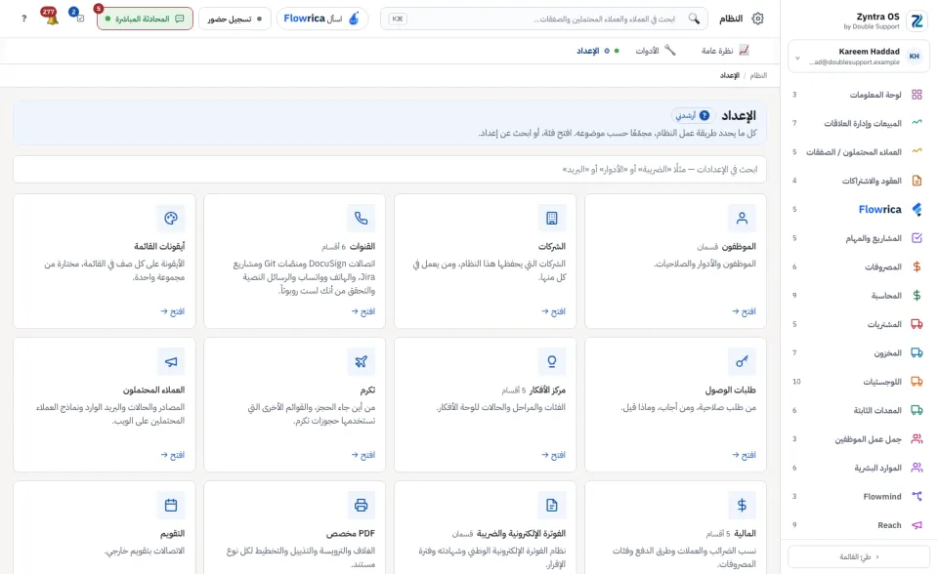Click the dollar icon on المالية card

point(742,506)
